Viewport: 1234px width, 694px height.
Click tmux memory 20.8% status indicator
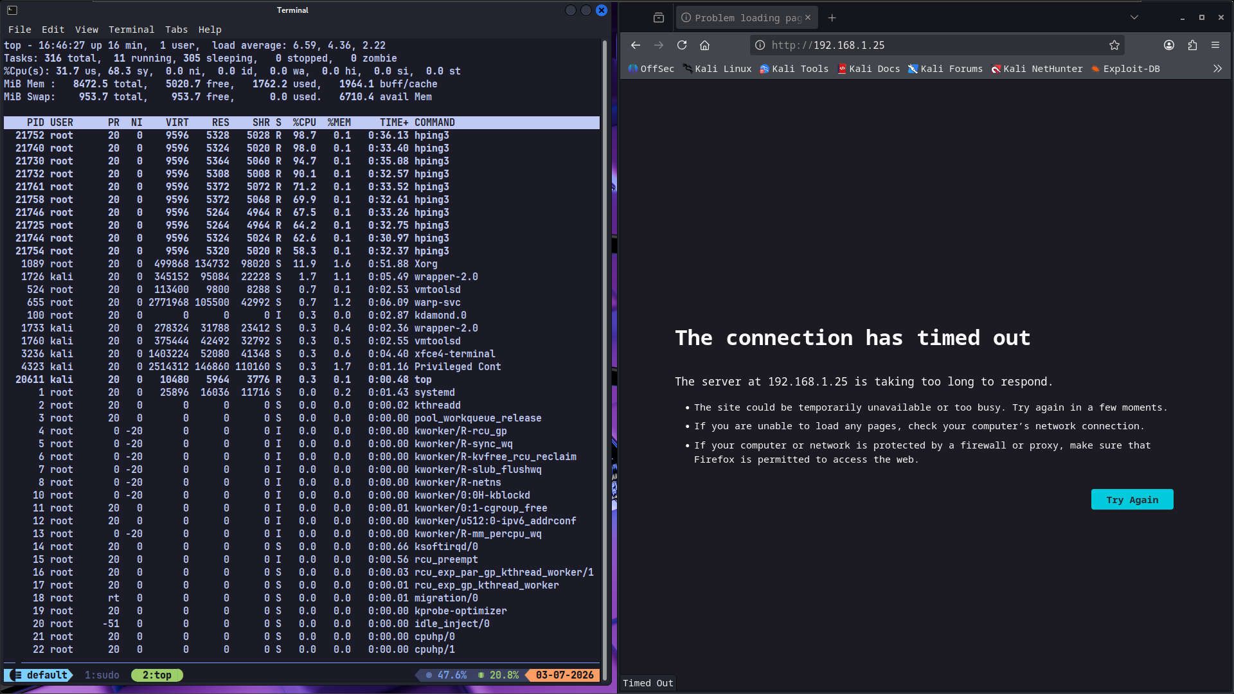(498, 675)
